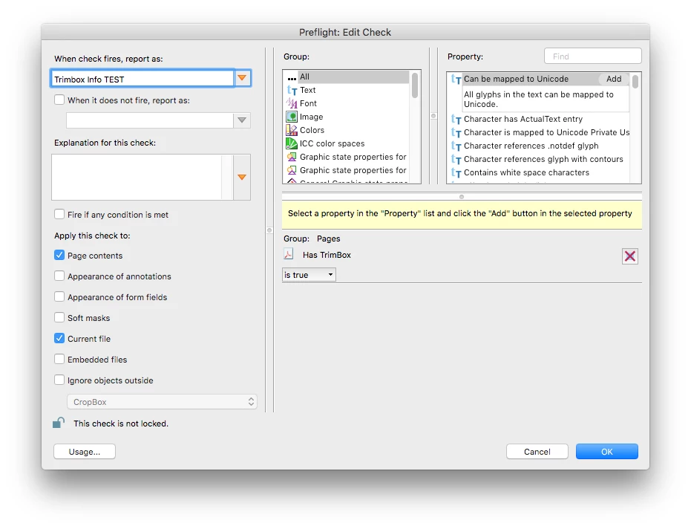
Task: Enable Soft masks checkbox
Action: [59, 317]
